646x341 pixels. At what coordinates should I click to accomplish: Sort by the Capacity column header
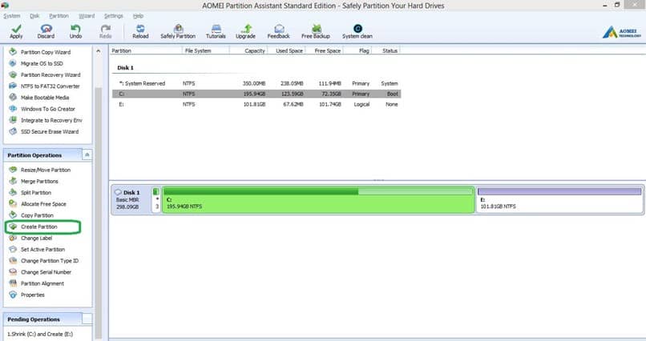[248, 50]
